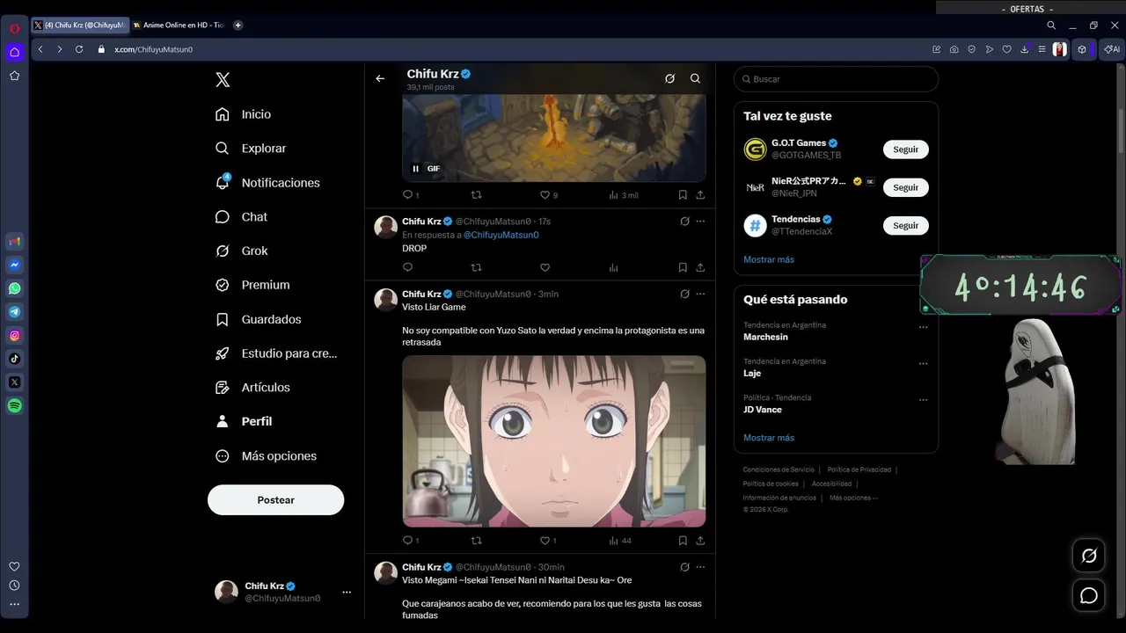View stats of 3 mil views post
Screen dimensions: 1126x633
point(623,195)
